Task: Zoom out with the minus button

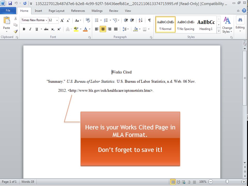Action: click(211, 182)
